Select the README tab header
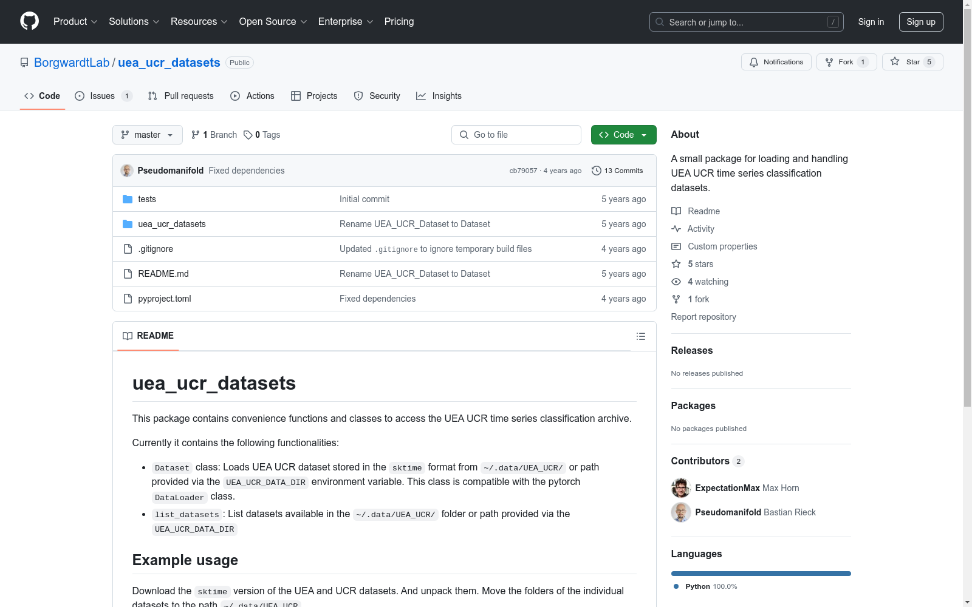This screenshot has width=972, height=607. 148,336
